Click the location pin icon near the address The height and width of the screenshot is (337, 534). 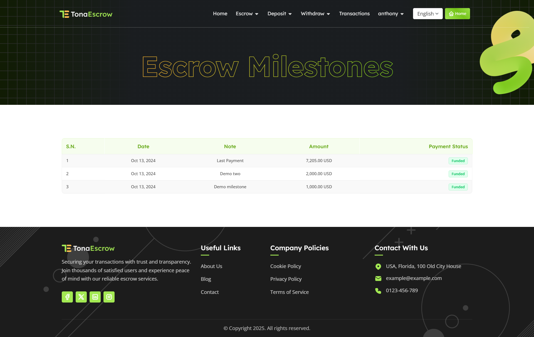tap(378, 266)
